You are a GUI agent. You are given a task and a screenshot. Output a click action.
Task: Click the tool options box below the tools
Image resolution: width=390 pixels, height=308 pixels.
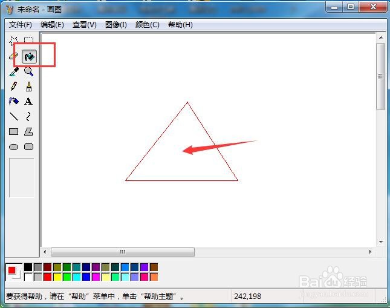click(x=22, y=177)
